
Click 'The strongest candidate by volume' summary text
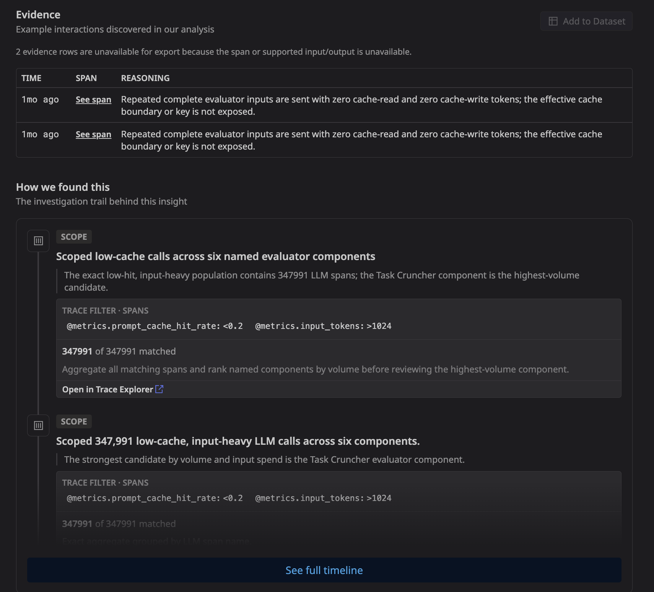pos(264,459)
